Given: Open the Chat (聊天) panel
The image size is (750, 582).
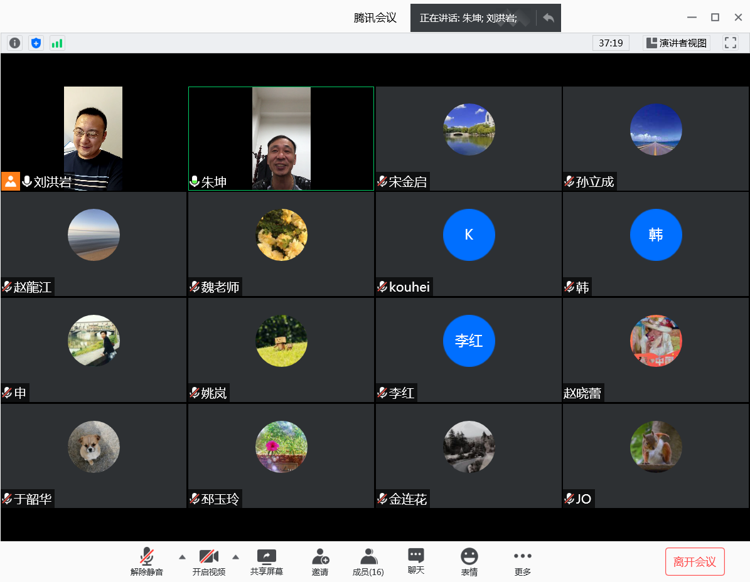Looking at the screenshot, I should (416, 561).
